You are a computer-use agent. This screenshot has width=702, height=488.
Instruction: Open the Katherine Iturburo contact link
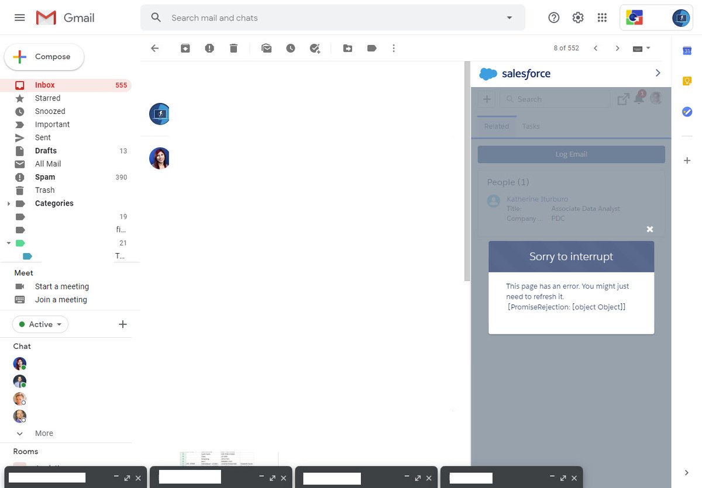click(x=537, y=199)
